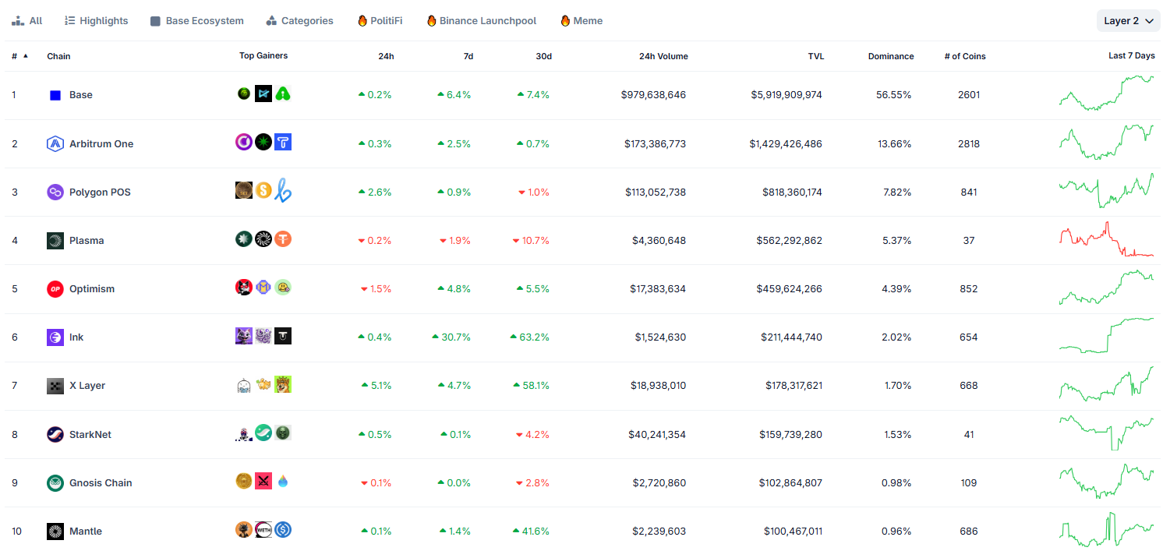Click the Ink last 7 days sparkline
1170x551 pixels.
pyautogui.click(x=1106, y=335)
